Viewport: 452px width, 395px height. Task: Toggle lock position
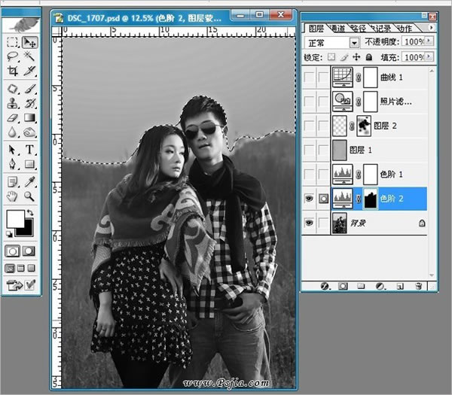pos(356,57)
